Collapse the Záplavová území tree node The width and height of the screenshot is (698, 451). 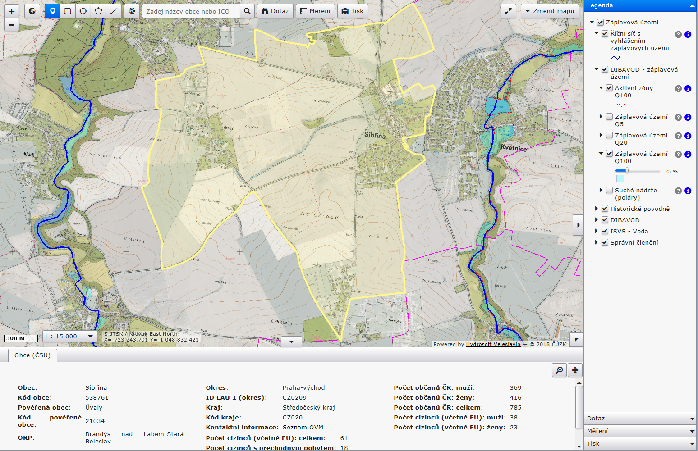click(592, 22)
